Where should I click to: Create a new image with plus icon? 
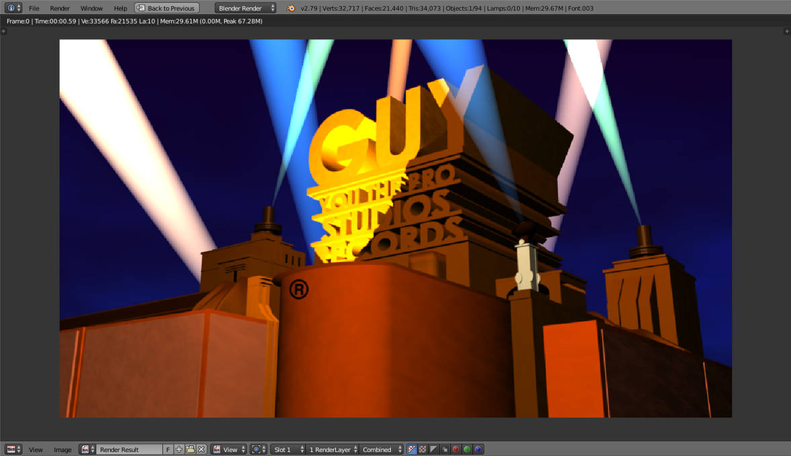(x=179, y=449)
